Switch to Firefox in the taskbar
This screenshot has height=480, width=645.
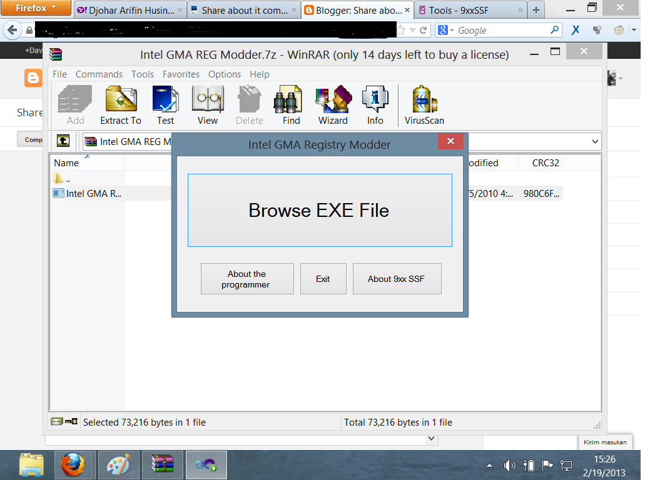pyautogui.click(x=73, y=465)
